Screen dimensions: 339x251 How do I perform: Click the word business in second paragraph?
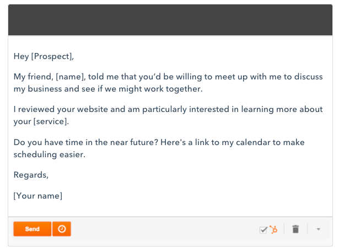[x=45, y=89]
